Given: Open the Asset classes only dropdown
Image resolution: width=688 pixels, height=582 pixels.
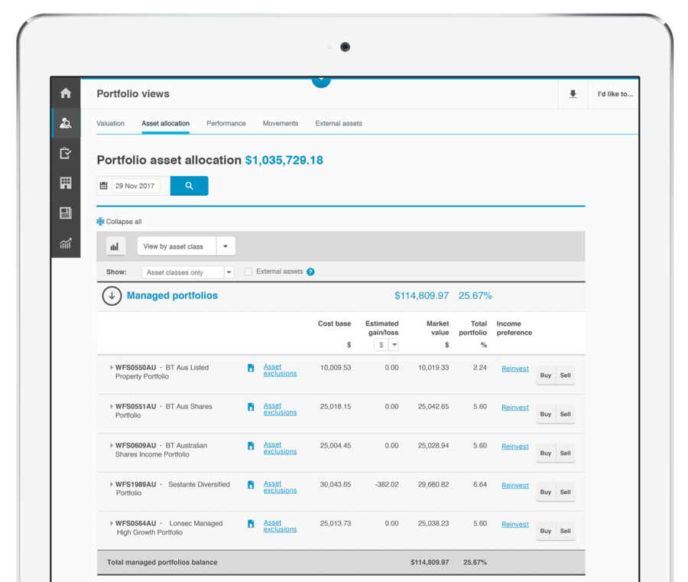Looking at the screenshot, I should pyautogui.click(x=229, y=271).
